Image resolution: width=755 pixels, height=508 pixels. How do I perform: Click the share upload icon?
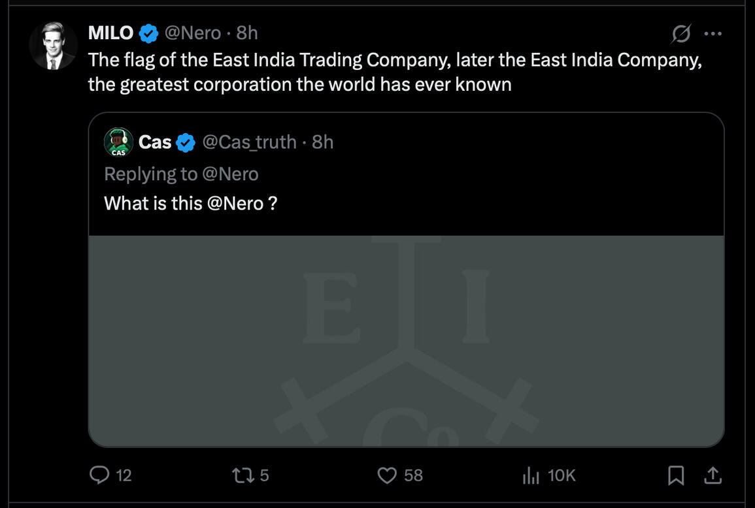pyautogui.click(x=713, y=475)
